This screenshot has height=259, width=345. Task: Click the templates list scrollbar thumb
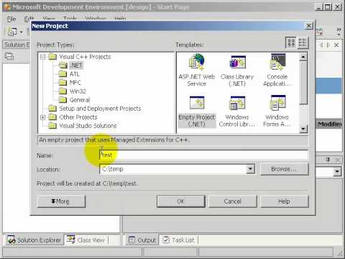(x=303, y=83)
